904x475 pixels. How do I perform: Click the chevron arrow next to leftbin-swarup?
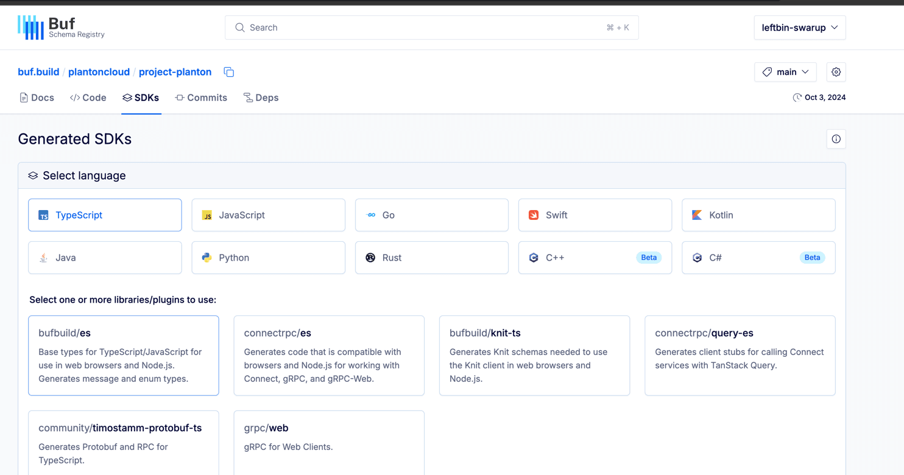[835, 27]
